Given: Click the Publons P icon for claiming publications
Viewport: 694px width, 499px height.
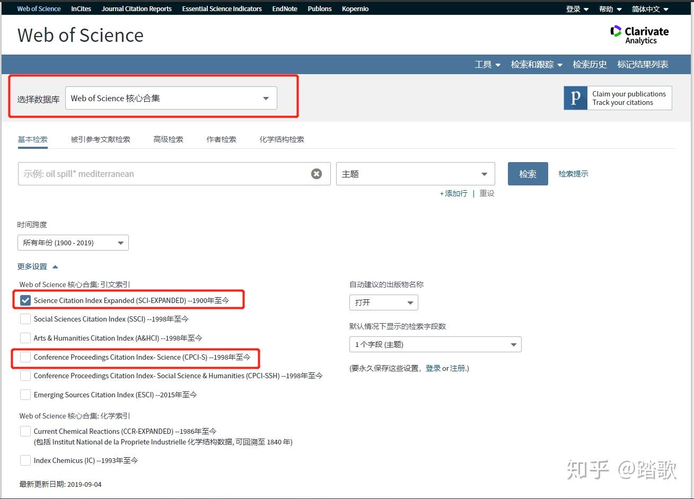Looking at the screenshot, I should tap(575, 97).
